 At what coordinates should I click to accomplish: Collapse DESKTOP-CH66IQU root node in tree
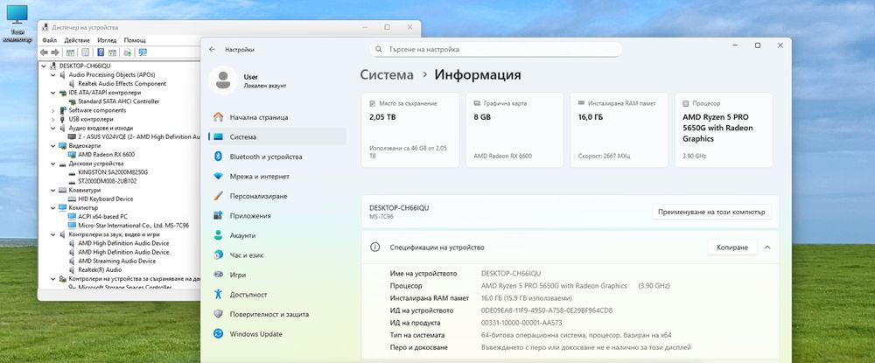pos(44,66)
